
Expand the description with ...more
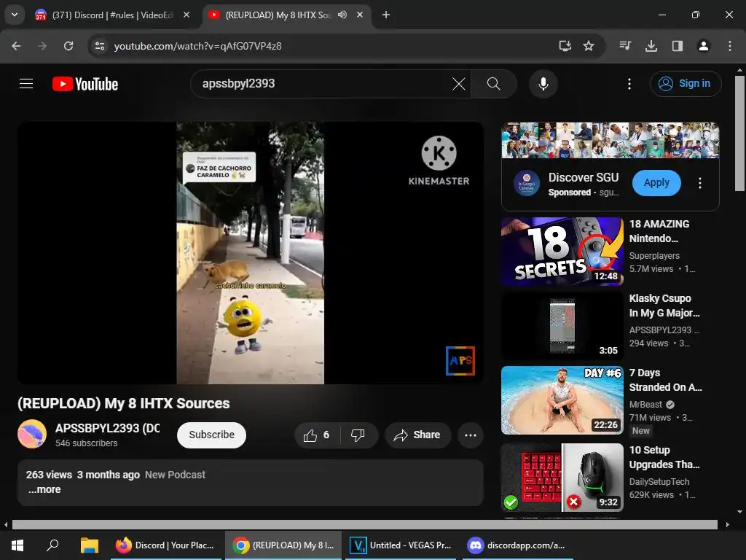pos(44,489)
